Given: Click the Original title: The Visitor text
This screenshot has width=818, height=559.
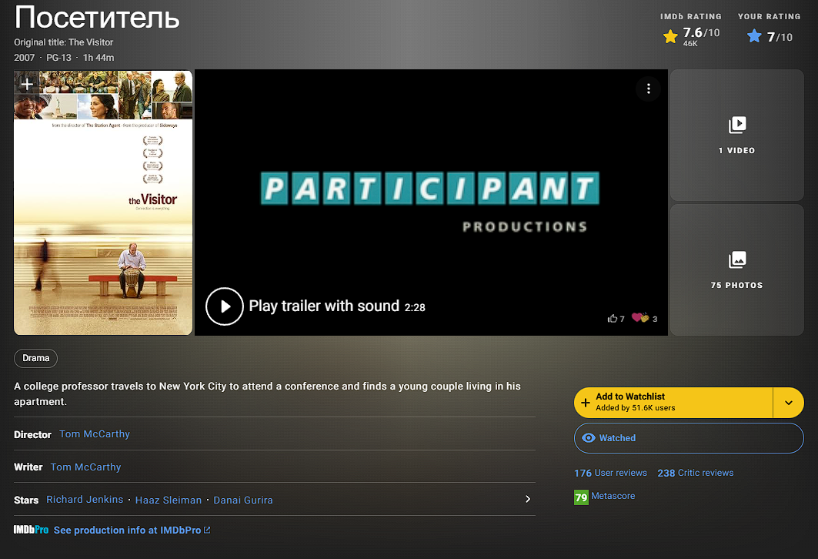Looking at the screenshot, I should 64,42.
